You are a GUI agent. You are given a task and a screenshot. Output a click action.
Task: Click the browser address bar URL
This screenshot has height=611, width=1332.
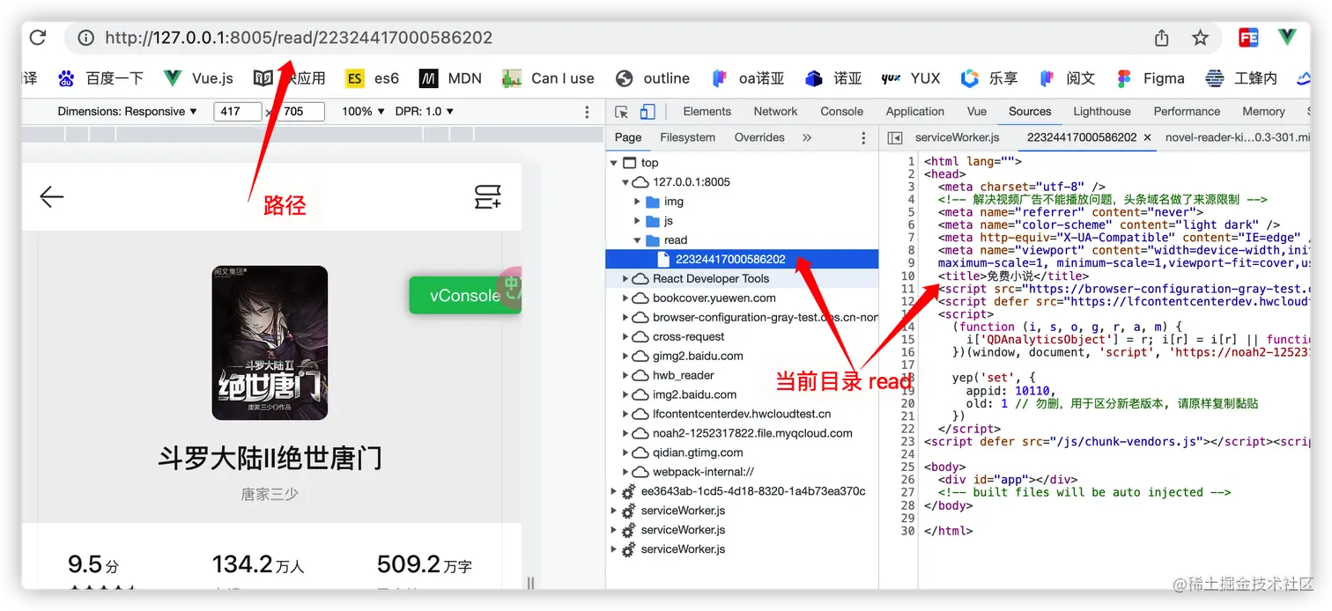click(x=299, y=38)
